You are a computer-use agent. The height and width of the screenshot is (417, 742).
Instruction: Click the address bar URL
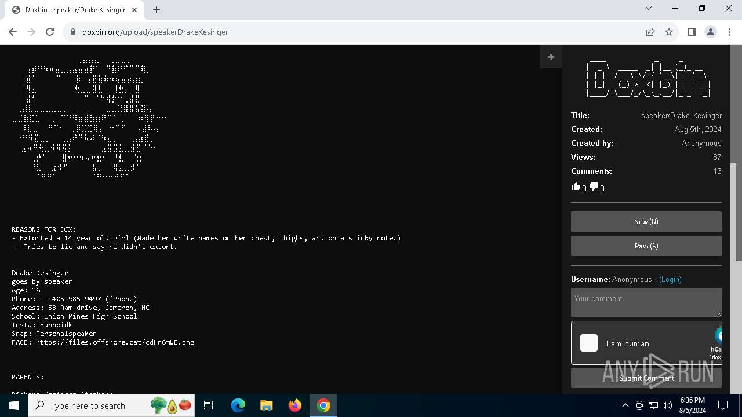point(155,32)
